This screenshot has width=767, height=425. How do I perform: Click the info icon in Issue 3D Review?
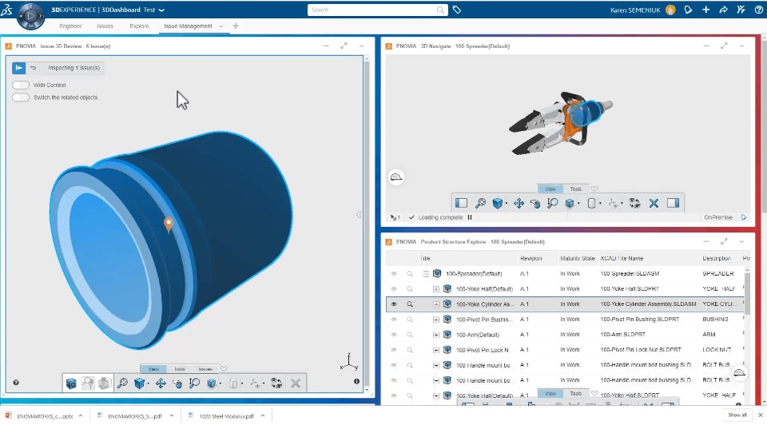356,381
